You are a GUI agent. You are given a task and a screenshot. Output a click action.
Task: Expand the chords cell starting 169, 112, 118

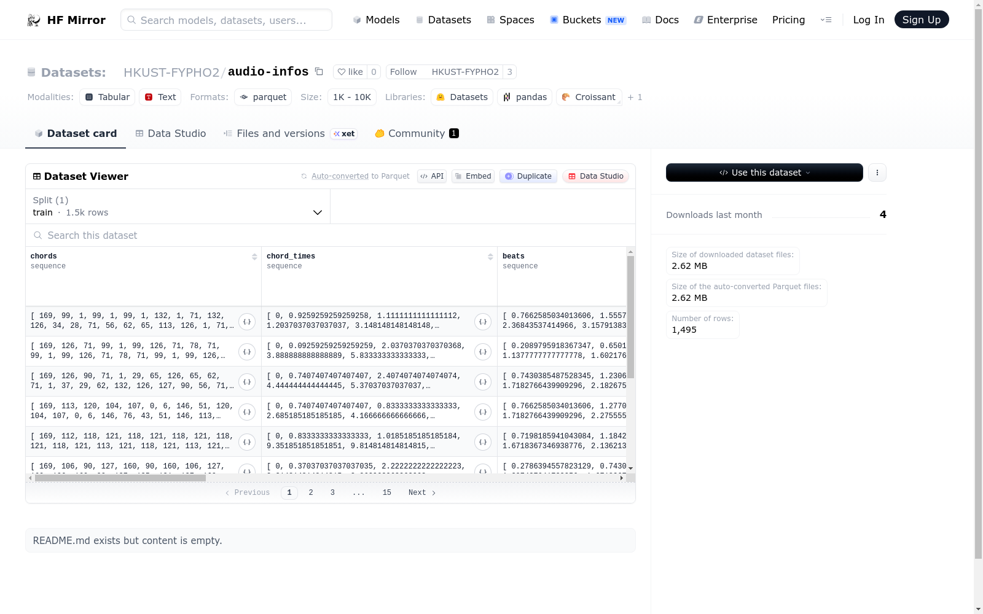point(247,441)
